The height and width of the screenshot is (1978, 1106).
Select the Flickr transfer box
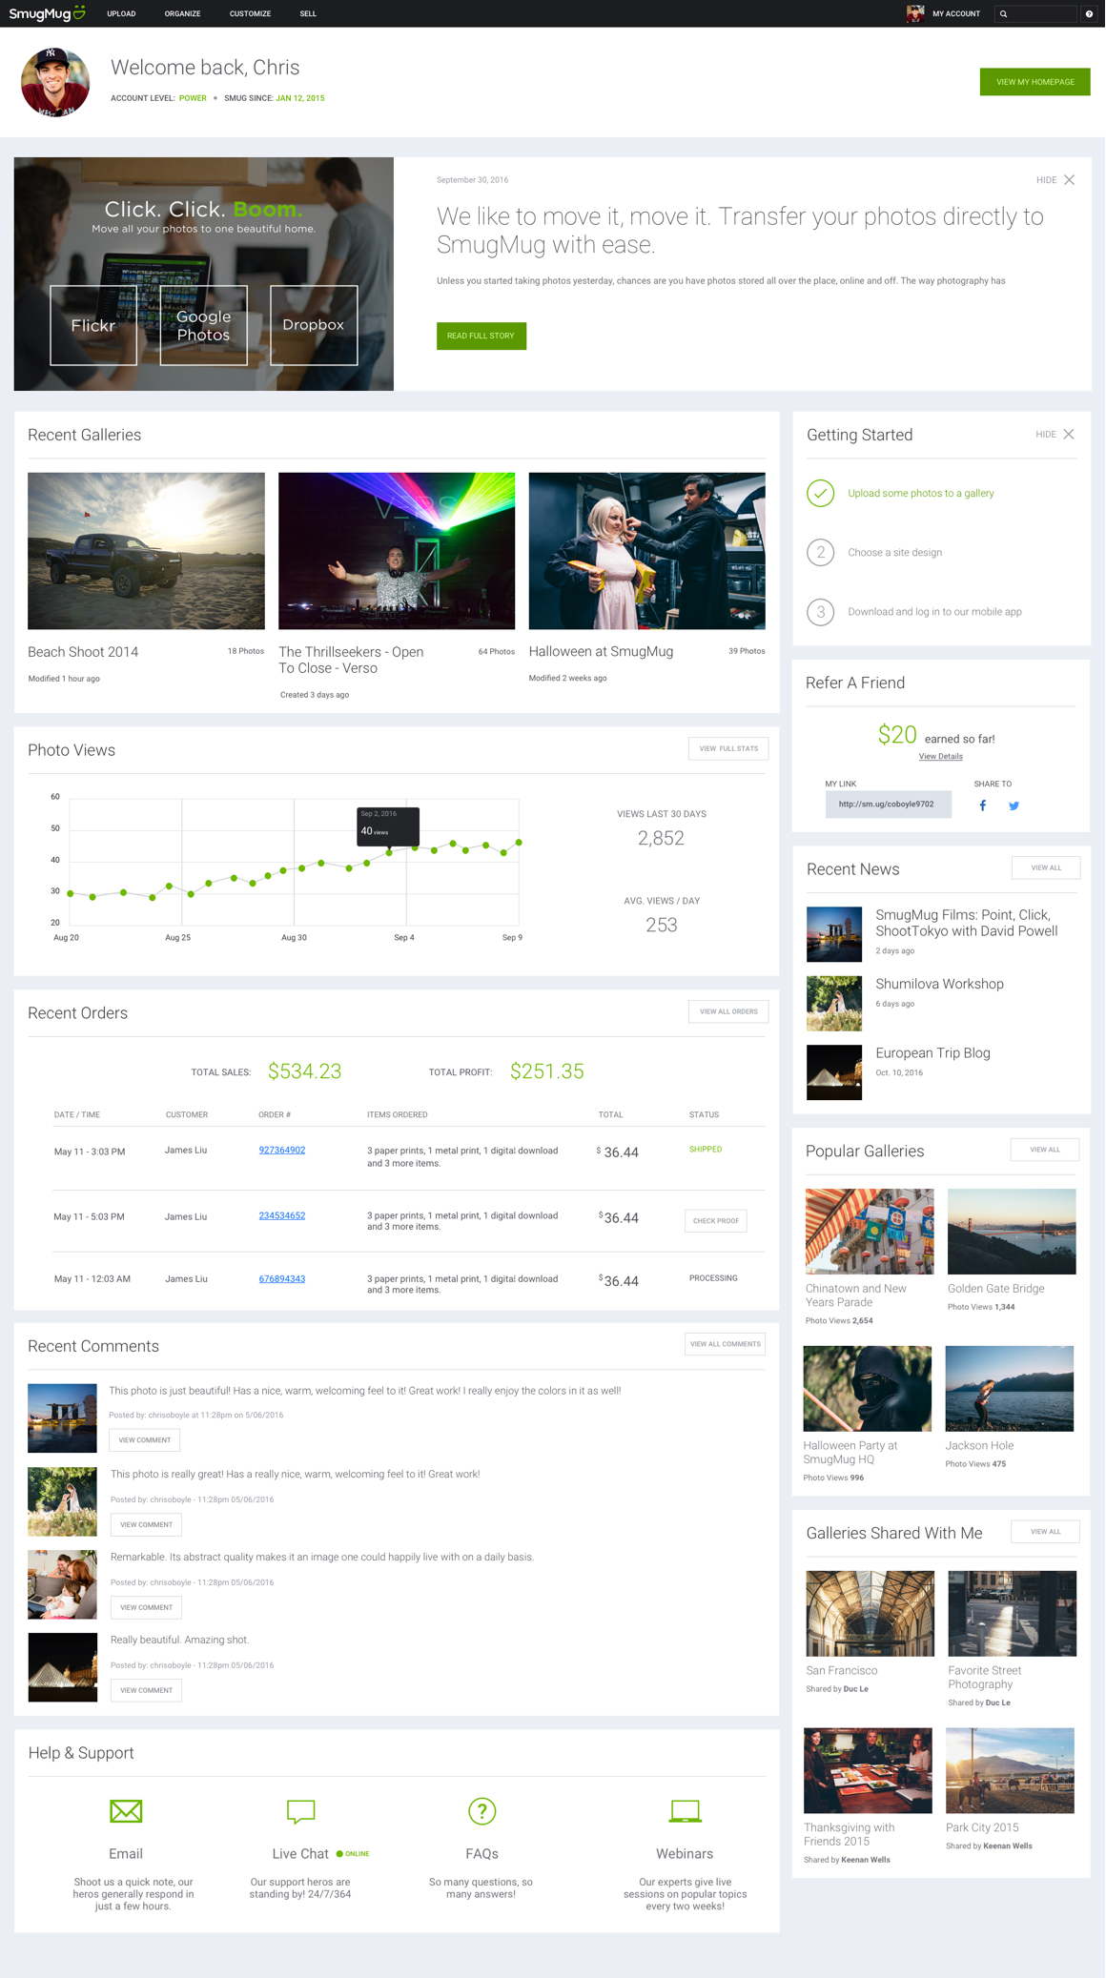(x=93, y=325)
